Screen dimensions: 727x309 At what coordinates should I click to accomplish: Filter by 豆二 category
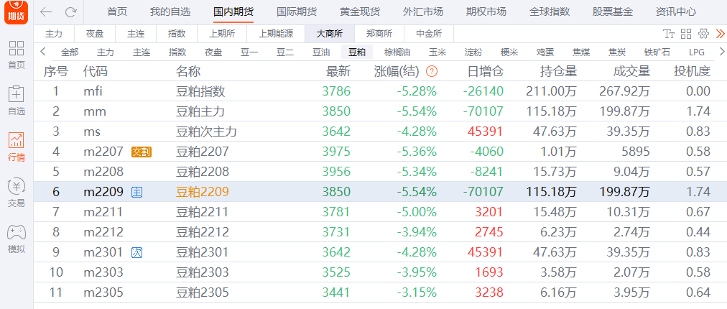pos(285,52)
